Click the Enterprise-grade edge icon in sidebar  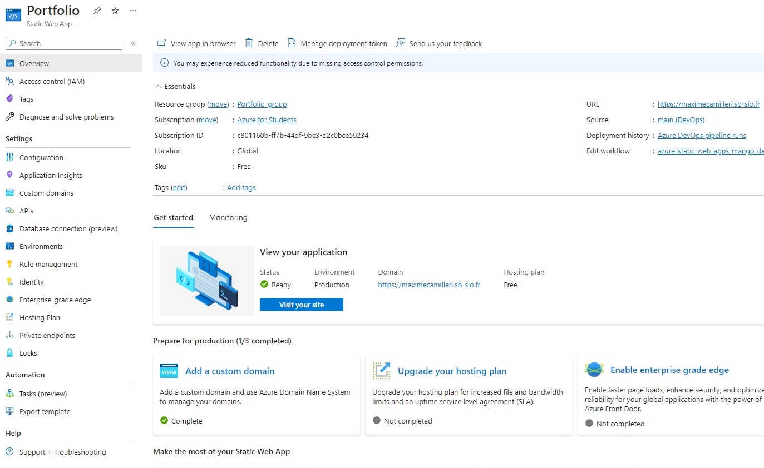tap(9, 300)
